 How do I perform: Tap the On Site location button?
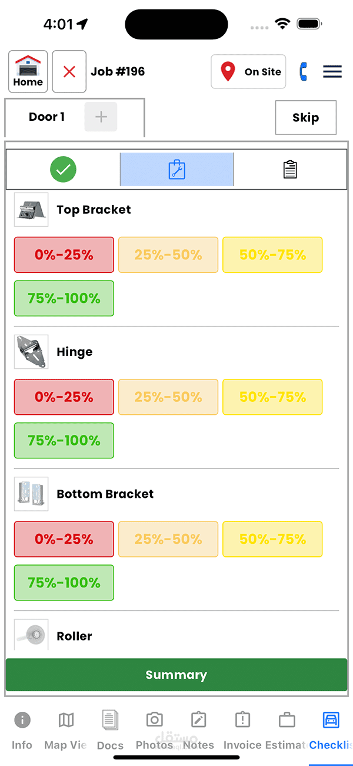[x=248, y=72]
